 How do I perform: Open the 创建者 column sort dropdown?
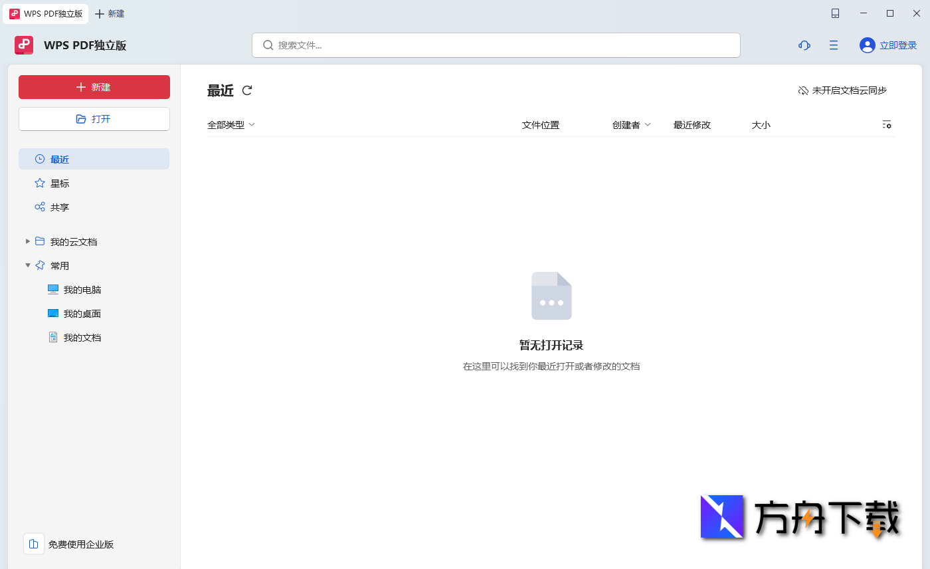[630, 124]
